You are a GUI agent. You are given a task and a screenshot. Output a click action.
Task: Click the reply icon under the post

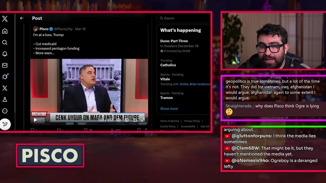[32, 130]
